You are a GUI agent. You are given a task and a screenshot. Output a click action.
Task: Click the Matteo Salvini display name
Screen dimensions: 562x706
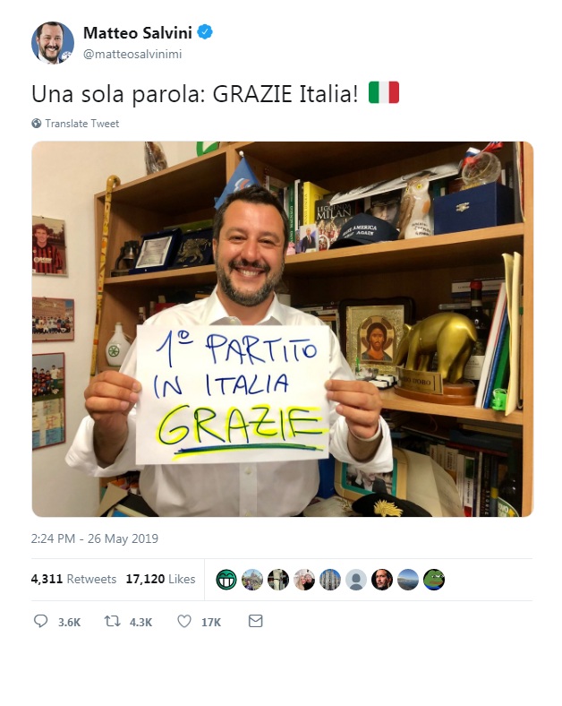click(x=138, y=33)
